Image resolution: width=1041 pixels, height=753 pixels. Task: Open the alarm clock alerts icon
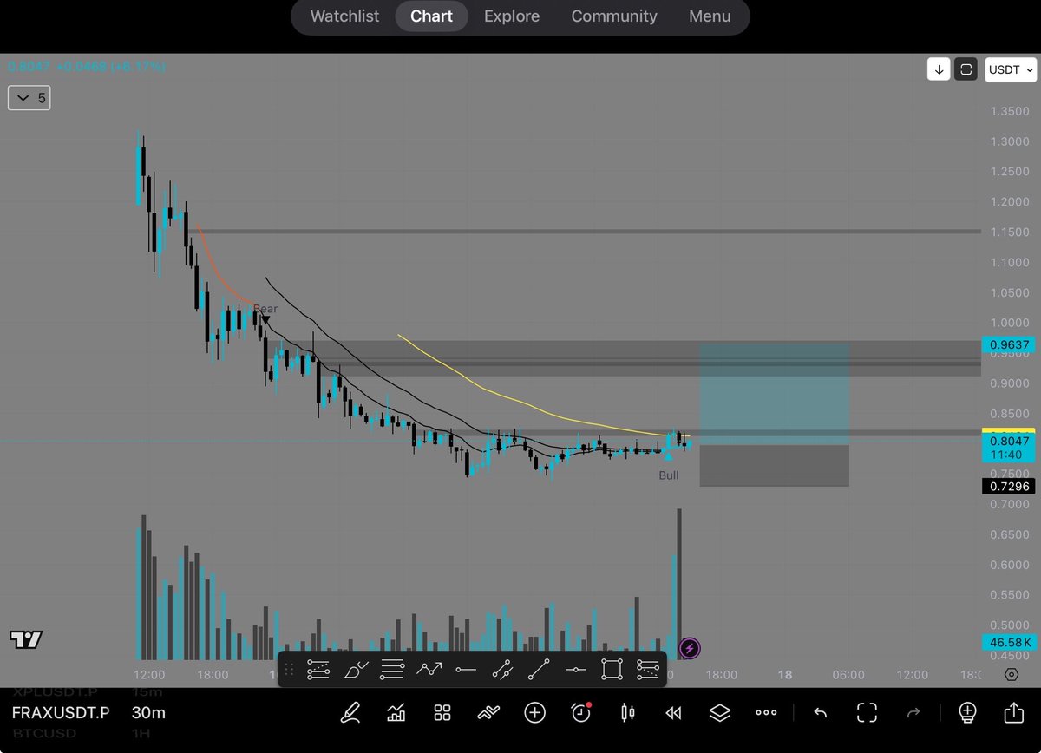pyautogui.click(x=581, y=713)
